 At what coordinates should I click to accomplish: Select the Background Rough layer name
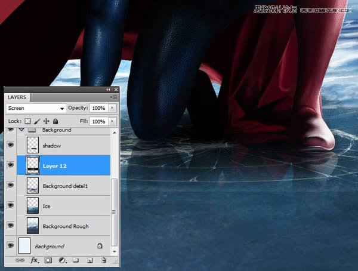click(66, 226)
